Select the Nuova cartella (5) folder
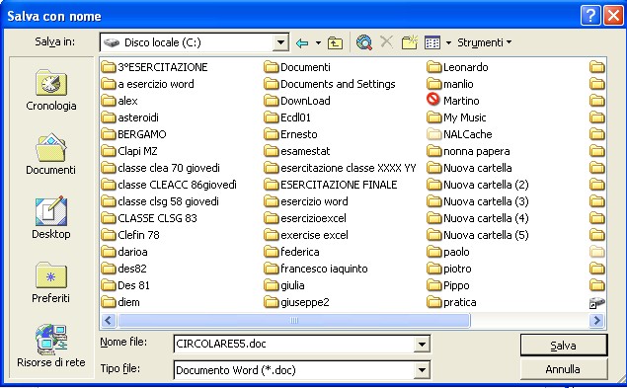627x388 pixels. pyautogui.click(x=478, y=235)
